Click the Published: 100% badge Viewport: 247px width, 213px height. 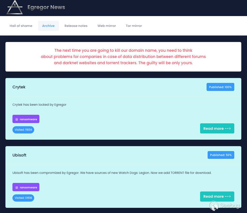(x=220, y=87)
